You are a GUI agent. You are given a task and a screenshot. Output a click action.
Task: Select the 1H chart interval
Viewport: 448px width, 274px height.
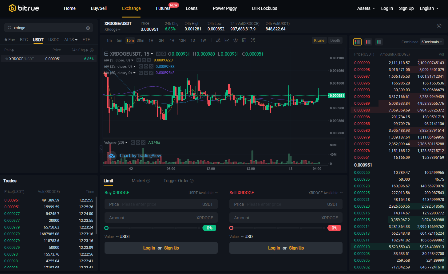click(x=151, y=41)
